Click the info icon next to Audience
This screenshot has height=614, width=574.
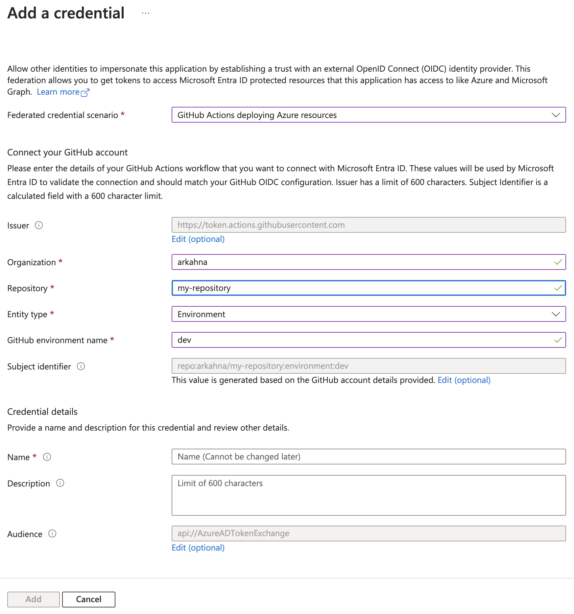point(53,534)
